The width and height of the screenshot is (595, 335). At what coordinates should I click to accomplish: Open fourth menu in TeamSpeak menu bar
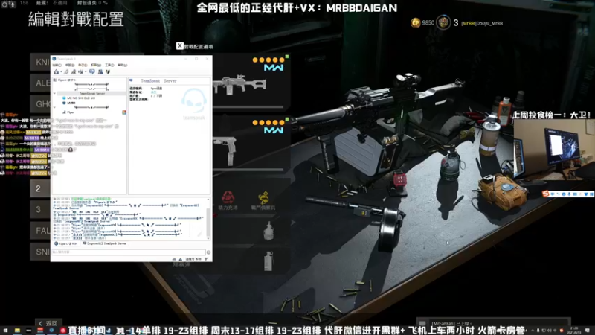pyautogui.click(x=96, y=65)
